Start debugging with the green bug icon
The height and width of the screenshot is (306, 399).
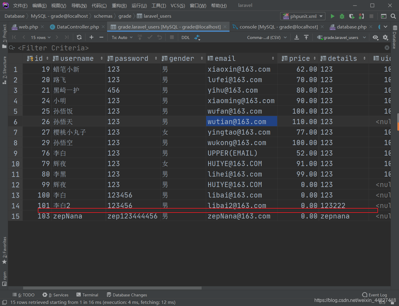342,16
